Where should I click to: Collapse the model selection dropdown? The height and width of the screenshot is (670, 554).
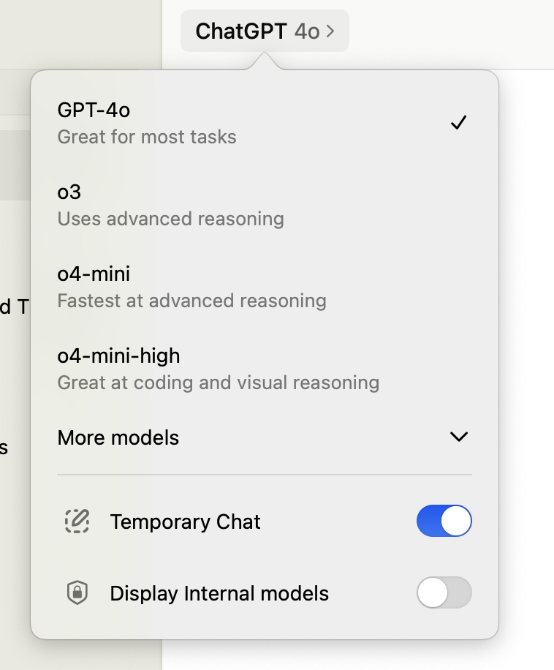265,31
